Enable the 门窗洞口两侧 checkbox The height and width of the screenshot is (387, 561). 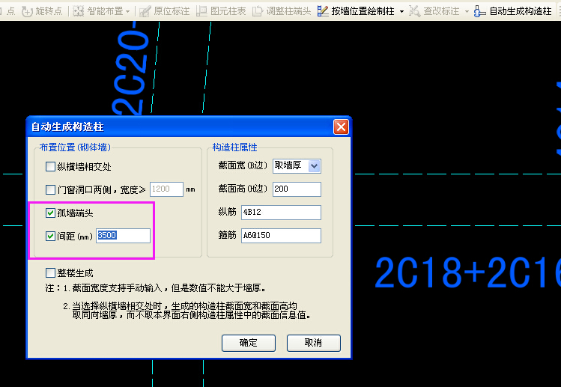coord(50,189)
